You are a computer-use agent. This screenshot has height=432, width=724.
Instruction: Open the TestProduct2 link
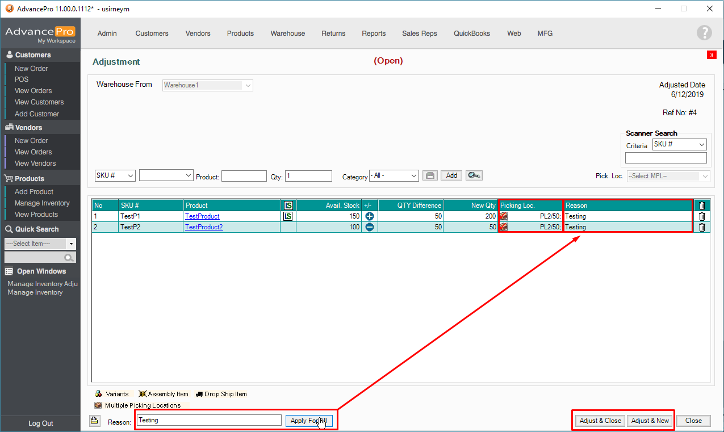pyautogui.click(x=204, y=227)
